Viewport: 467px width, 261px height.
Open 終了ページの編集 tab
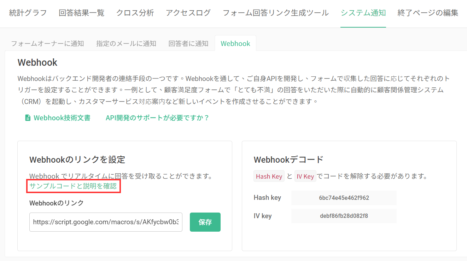tap(428, 13)
